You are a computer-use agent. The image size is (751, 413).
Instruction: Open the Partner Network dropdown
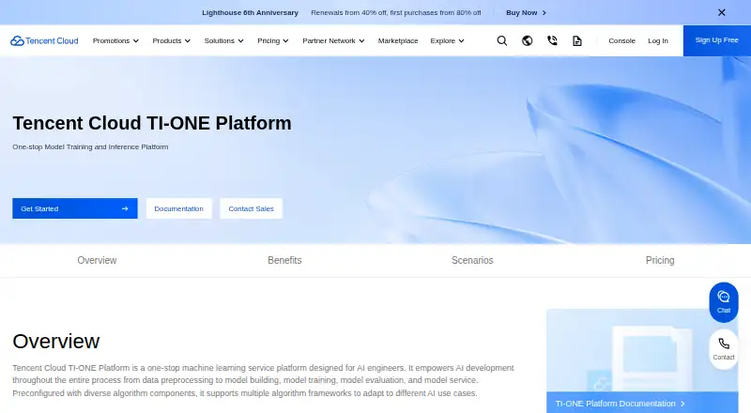tap(333, 40)
